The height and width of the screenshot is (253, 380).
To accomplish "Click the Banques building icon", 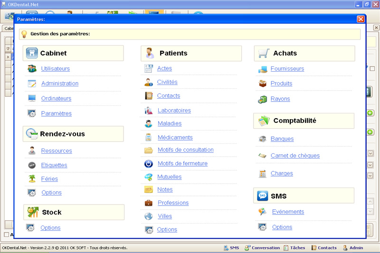I will (x=263, y=139).
